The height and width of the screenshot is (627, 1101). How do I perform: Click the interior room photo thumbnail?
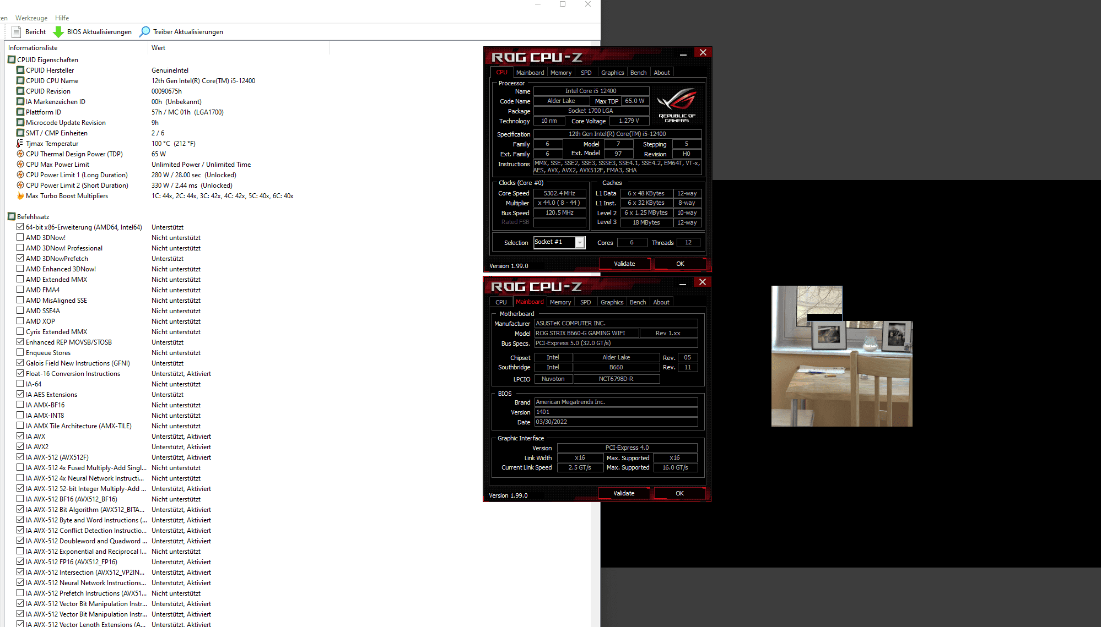tap(841, 356)
